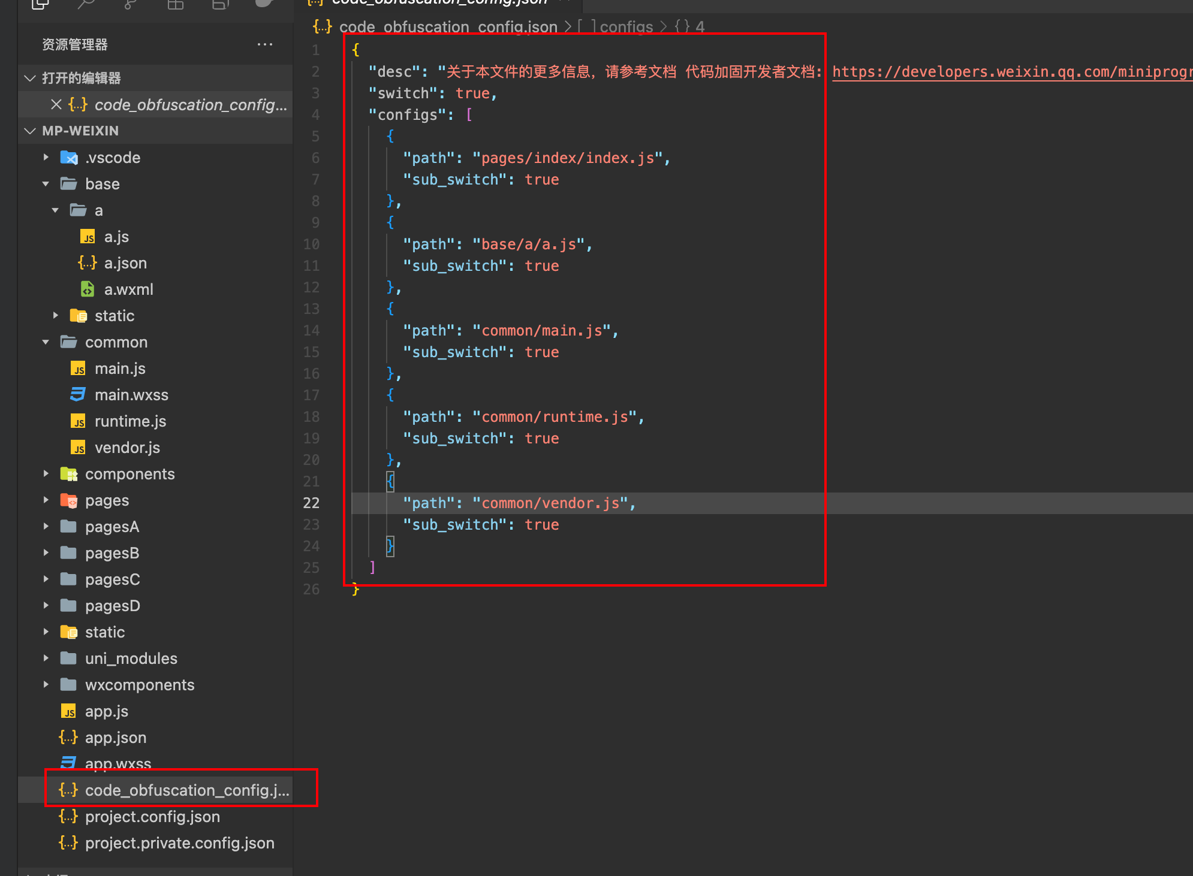
Task: Select code_obfuscation_config.json file in tree
Action: coord(186,790)
